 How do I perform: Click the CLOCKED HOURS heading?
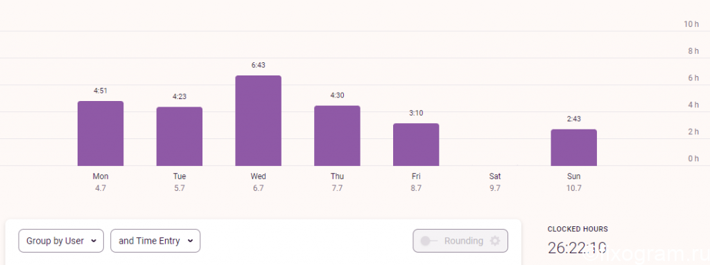coord(578,229)
